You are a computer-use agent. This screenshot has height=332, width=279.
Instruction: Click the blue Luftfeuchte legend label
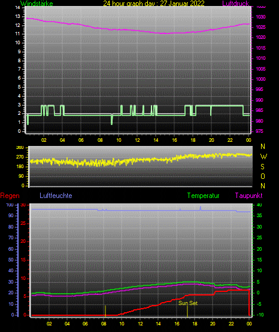[56, 196]
